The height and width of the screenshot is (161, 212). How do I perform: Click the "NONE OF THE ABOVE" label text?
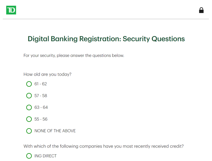tap(55, 131)
